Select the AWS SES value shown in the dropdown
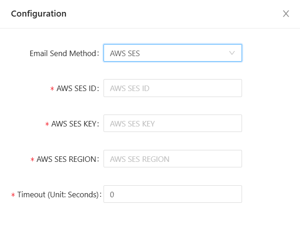 (125, 53)
